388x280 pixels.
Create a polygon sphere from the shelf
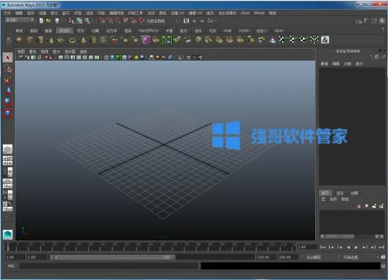19,40
